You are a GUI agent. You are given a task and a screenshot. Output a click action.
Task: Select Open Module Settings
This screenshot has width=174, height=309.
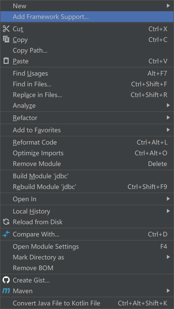(x=87, y=246)
